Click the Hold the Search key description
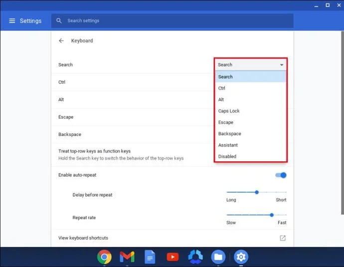 coord(121,158)
